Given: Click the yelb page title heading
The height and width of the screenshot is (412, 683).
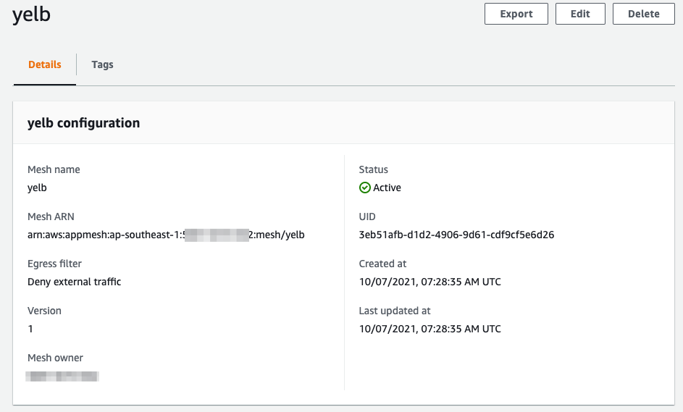Looking at the screenshot, I should 32,15.
